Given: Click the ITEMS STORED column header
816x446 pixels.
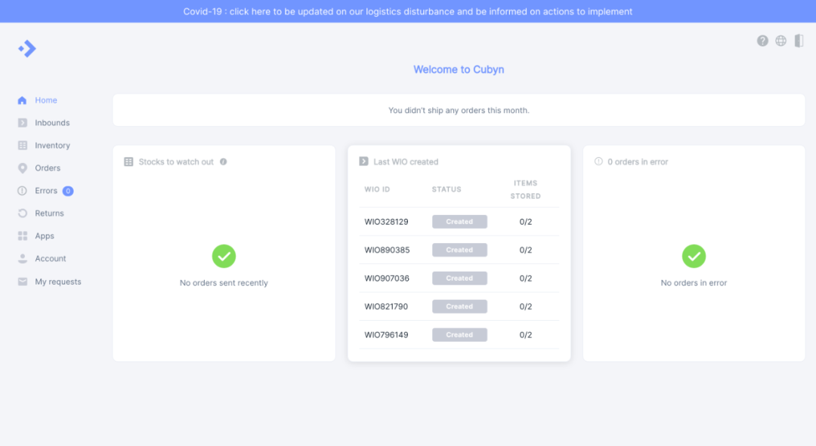Looking at the screenshot, I should 526,189.
